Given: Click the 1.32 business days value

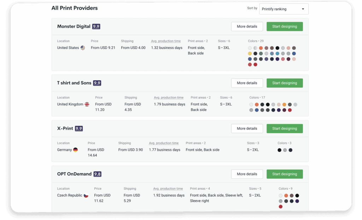Looking at the screenshot, I should coord(167,48).
